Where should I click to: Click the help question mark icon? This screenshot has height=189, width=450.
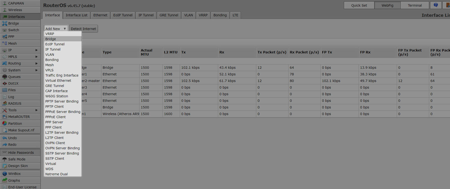pos(436,5)
